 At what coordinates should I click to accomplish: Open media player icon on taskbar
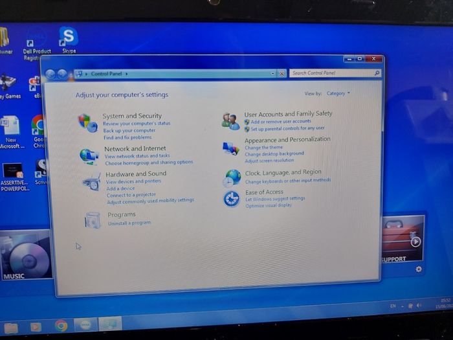[x=36, y=327]
